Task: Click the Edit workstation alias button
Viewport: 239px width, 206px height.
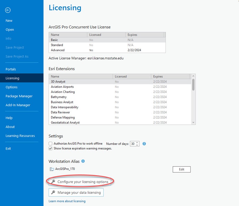Action: click(x=182, y=169)
